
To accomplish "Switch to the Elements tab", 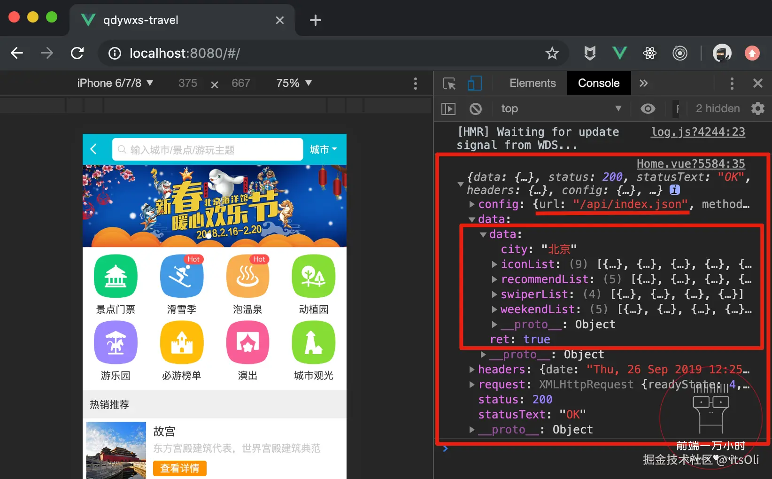I will coord(533,83).
